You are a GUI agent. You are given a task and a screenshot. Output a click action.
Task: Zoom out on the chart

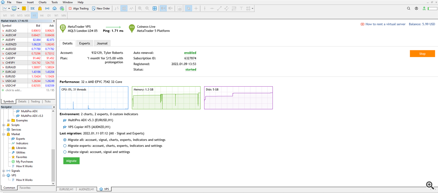(x=147, y=8)
